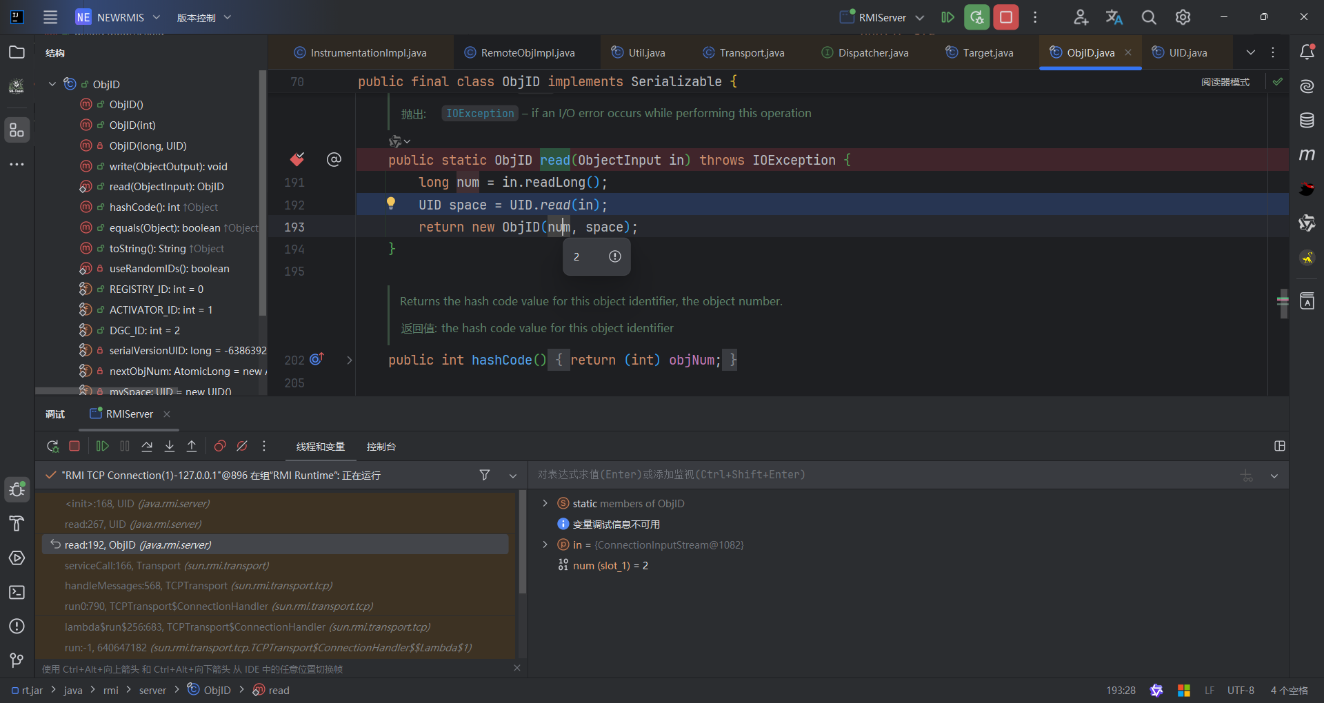Open the AI Assistant spiral icon
The width and height of the screenshot is (1324, 703).
click(1307, 86)
